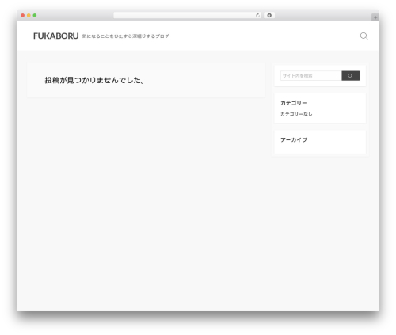
Task: Click the アーカイブ widget heading
Action: (x=294, y=140)
